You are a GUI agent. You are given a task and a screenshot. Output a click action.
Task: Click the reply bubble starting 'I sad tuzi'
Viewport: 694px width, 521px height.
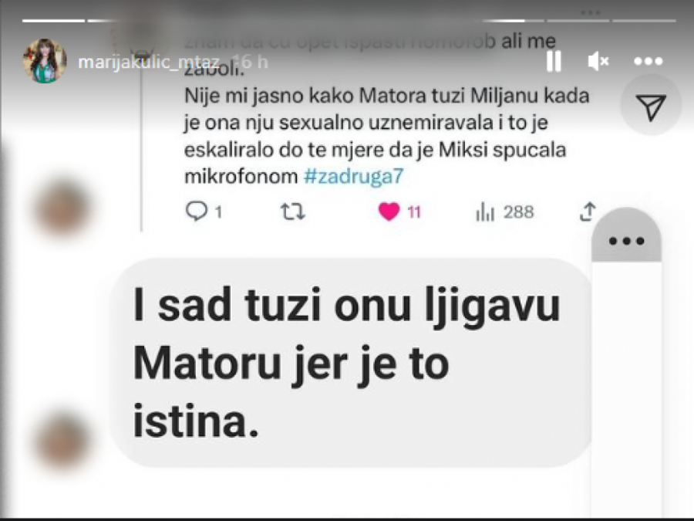tap(351, 363)
